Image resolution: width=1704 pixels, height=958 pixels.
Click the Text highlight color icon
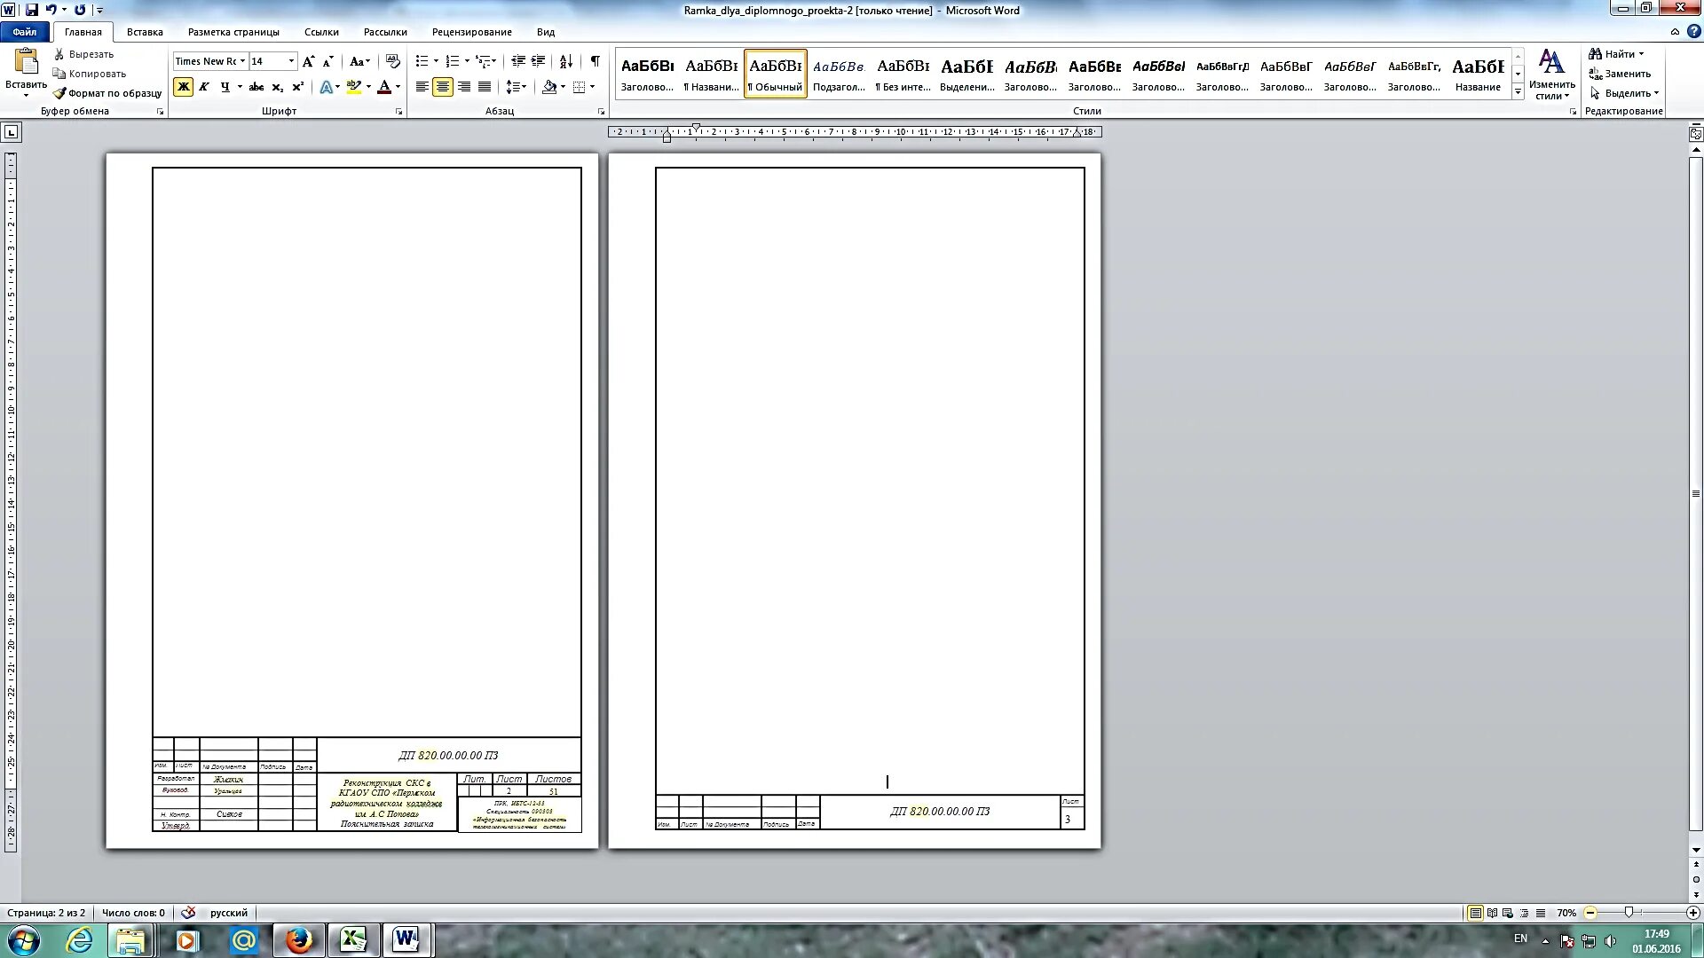[x=355, y=87]
